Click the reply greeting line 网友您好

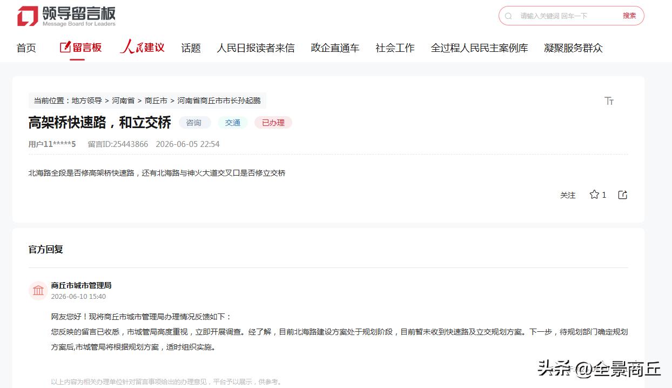(142, 317)
